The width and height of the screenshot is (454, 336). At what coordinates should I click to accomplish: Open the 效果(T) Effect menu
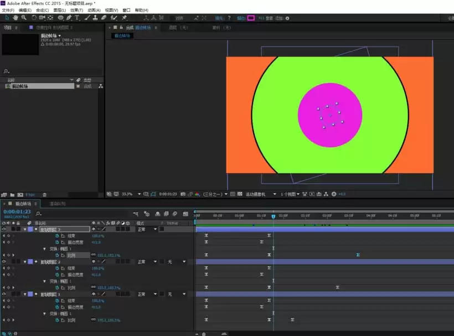point(76,10)
